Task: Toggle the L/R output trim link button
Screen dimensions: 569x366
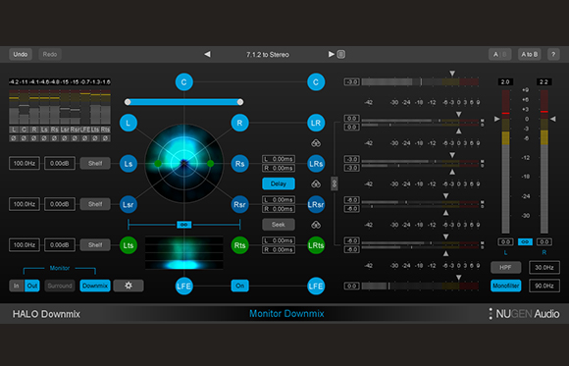Action: pyautogui.click(x=525, y=241)
